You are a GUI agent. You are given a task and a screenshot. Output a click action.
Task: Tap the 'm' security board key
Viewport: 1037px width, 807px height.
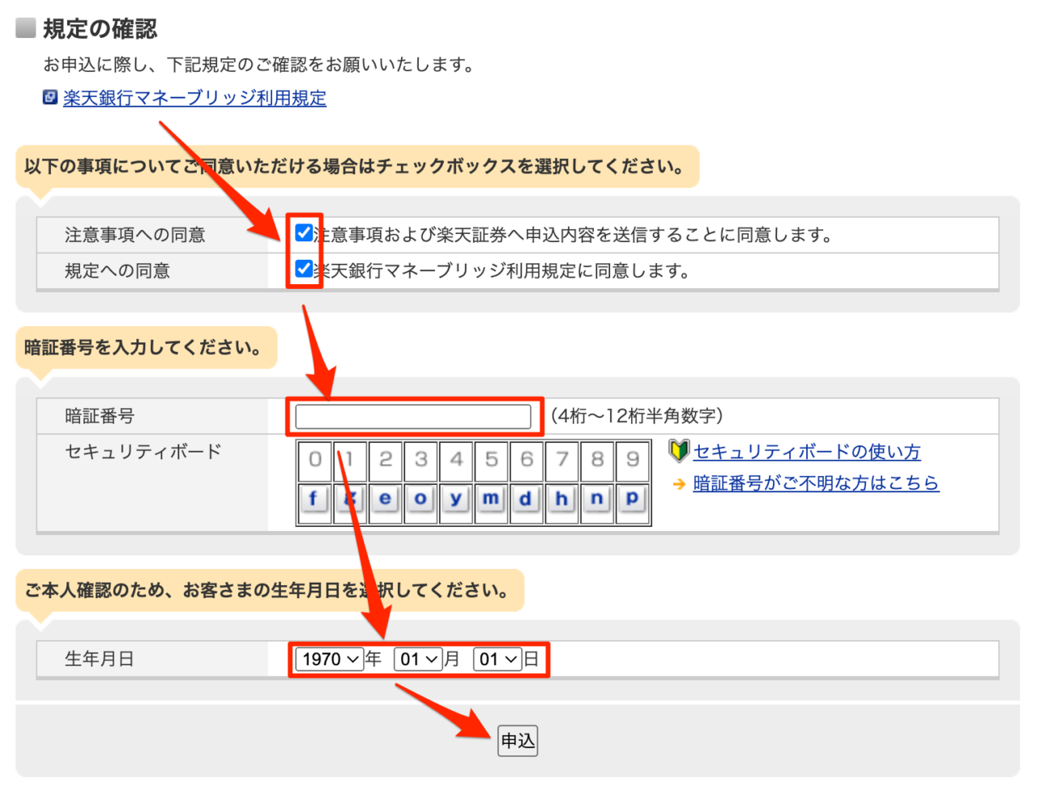coord(491,499)
